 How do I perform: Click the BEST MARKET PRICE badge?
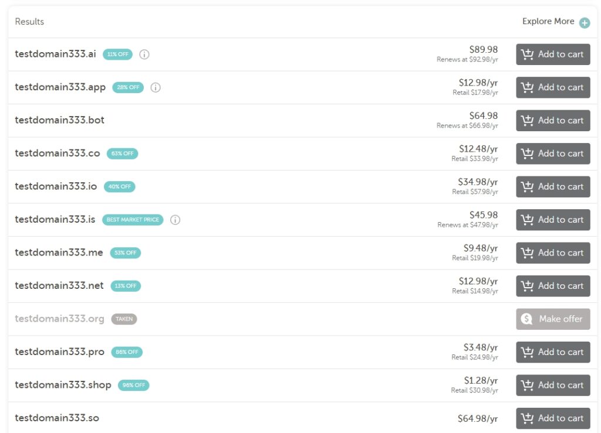pyautogui.click(x=133, y=220)
